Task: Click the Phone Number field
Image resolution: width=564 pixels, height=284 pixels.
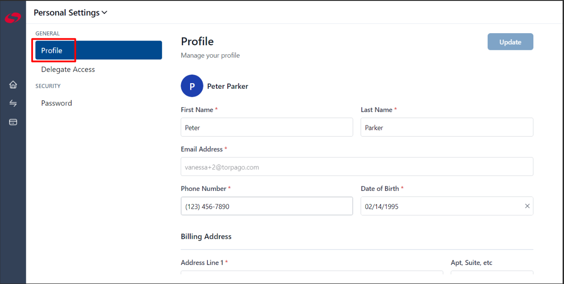Action: 267,206
